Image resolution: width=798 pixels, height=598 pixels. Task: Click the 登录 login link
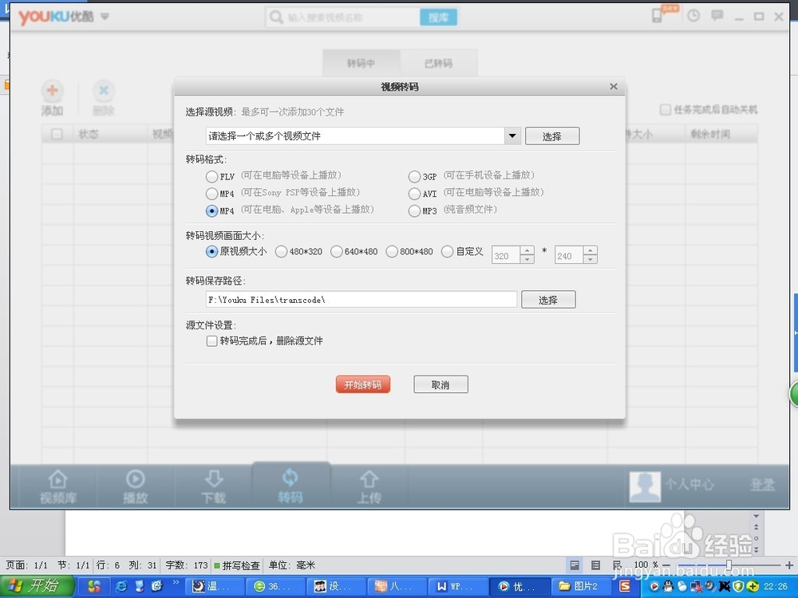tap(762, 485)
